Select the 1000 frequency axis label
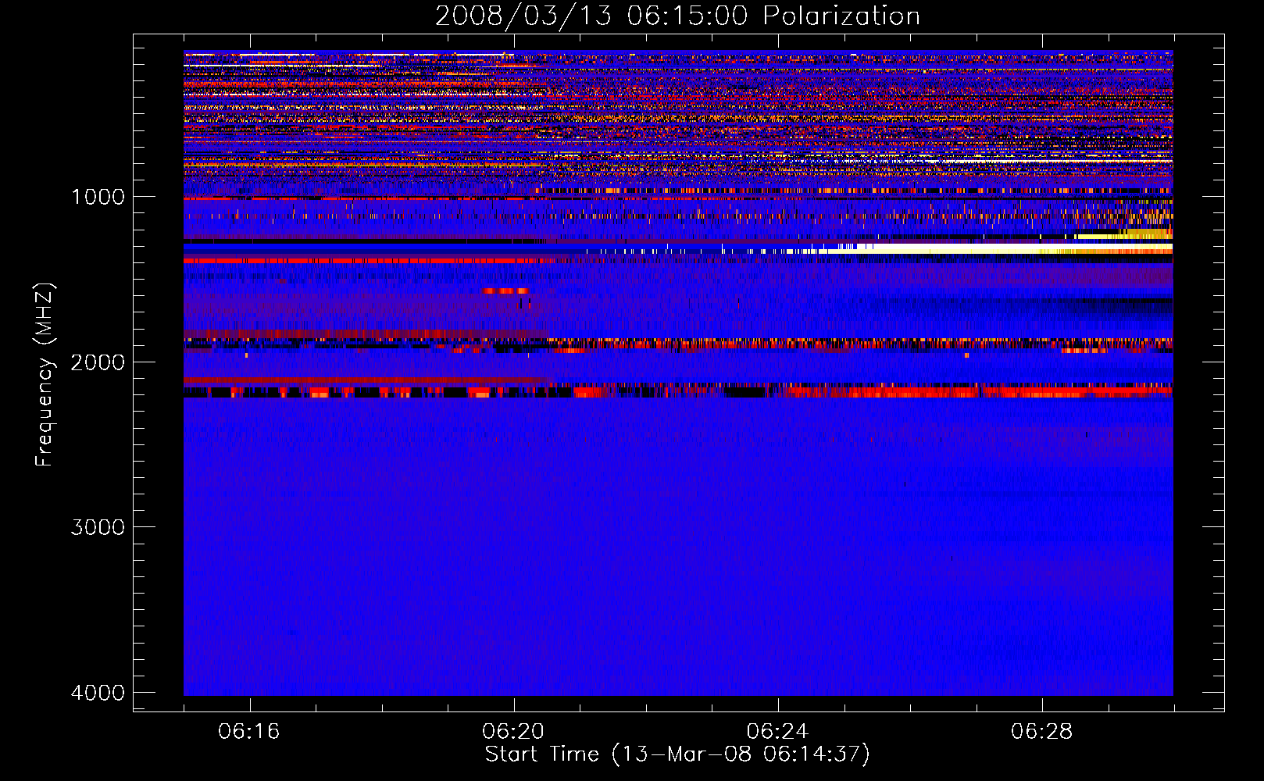The width and height of the screenshot is (1264, 781). [98, 197]
